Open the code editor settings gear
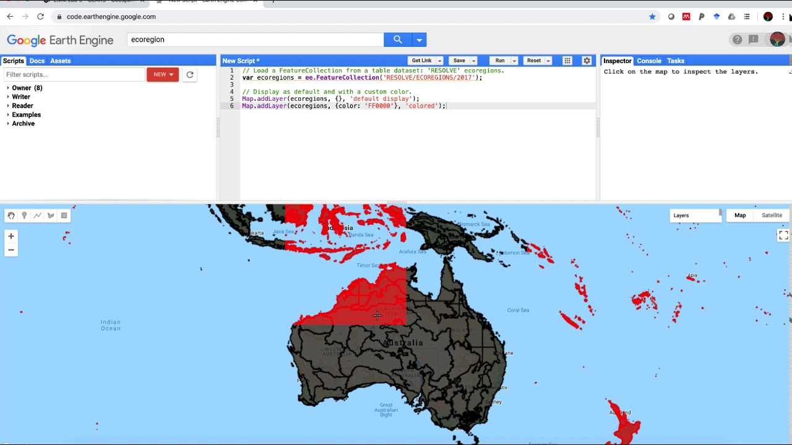Viewport: 792px width, 445px height. [x=587, y=61]
